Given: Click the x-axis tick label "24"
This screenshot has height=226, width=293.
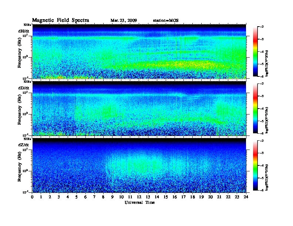Looking at the screenshot, I should pyautogui.click(x=246, y=197).
